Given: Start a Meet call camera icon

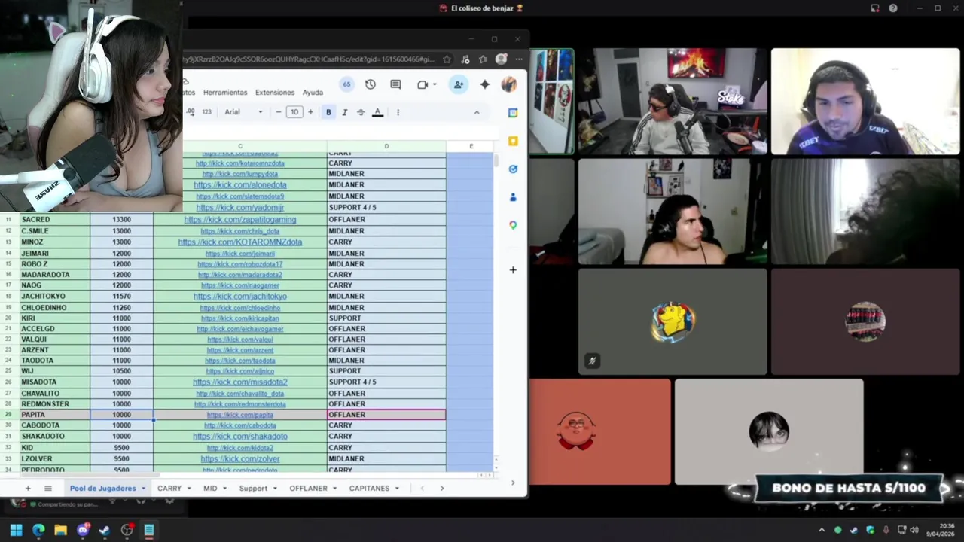Looking at the screenshot, I should [423, 84].
